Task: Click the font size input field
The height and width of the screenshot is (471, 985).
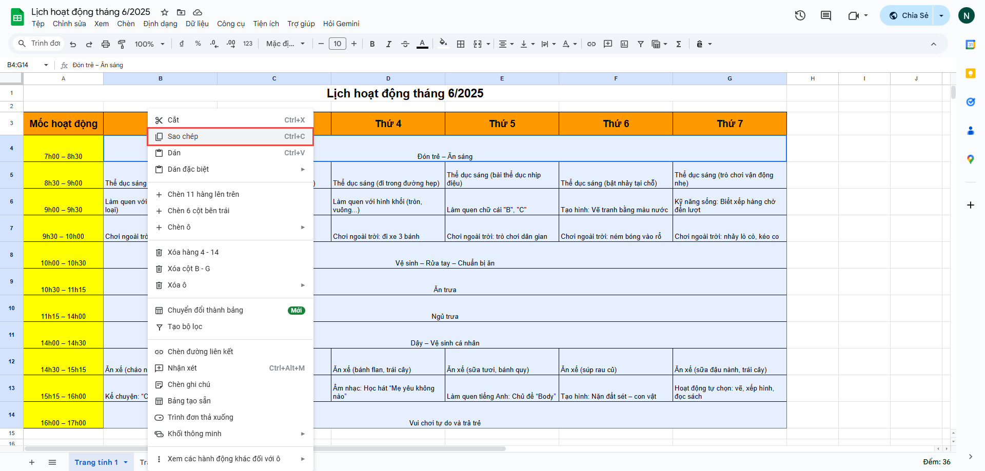Action: (x=337, y=44)
